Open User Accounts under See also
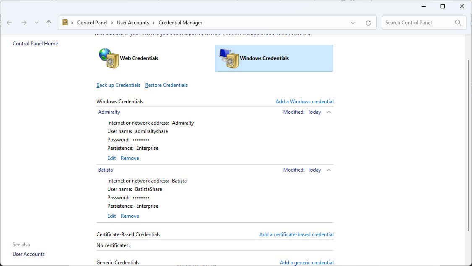This screenshot has width=472, height=266. point(29,254)
